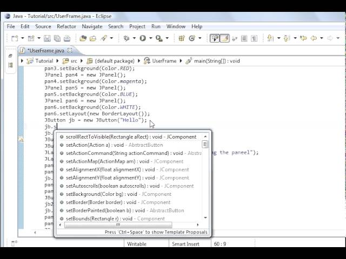Click main(String[]) : void breadcrumb item

212,61
